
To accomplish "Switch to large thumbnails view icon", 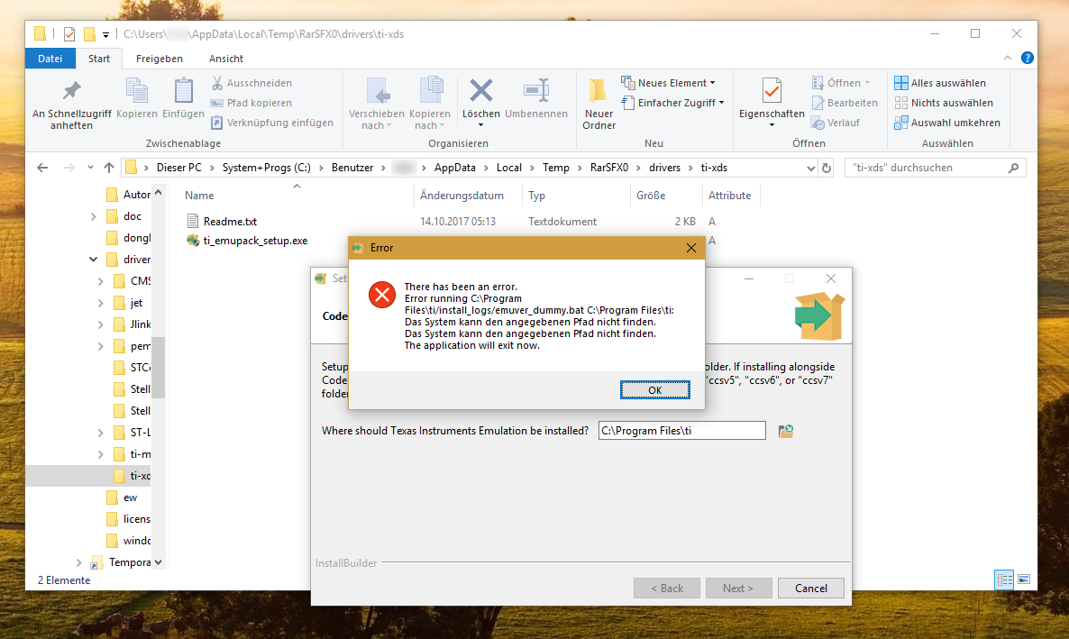I will pos(1023,580).
